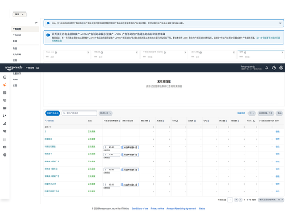The width and height of the screenshot is (285, 213).
Task: Dismiss the 2024 info banner
Action: (280, 23)
